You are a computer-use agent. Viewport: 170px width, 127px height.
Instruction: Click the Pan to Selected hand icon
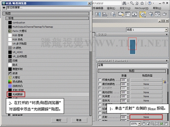pos(166,124)
